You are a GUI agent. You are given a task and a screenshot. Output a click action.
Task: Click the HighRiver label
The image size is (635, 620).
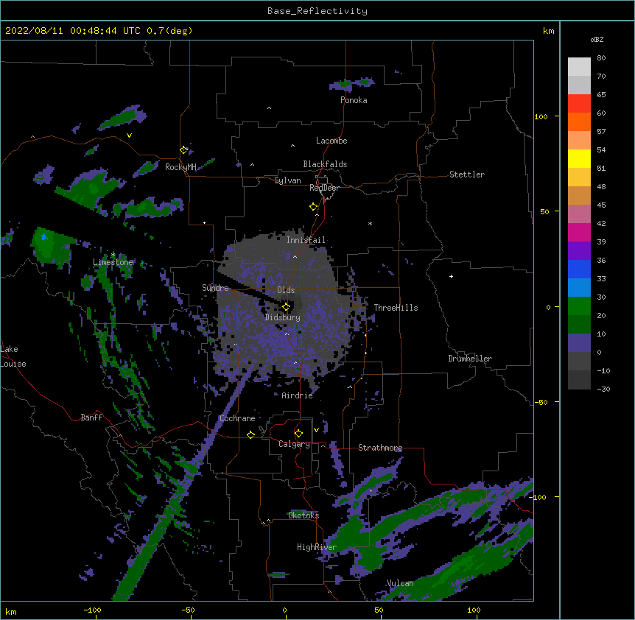point(317,547)
